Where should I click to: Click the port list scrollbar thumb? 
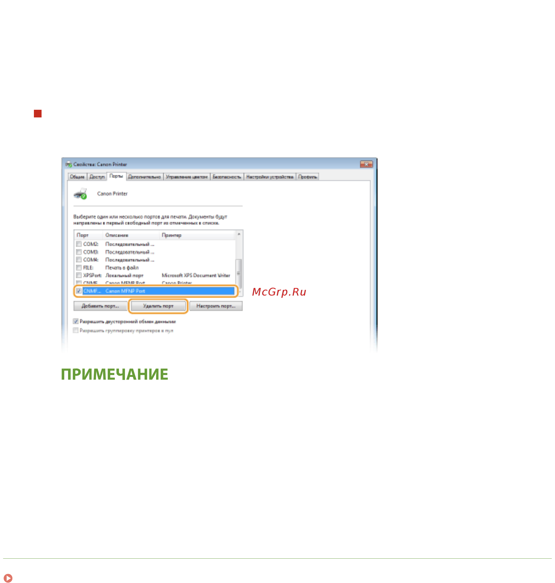click(x=239, y=273)
